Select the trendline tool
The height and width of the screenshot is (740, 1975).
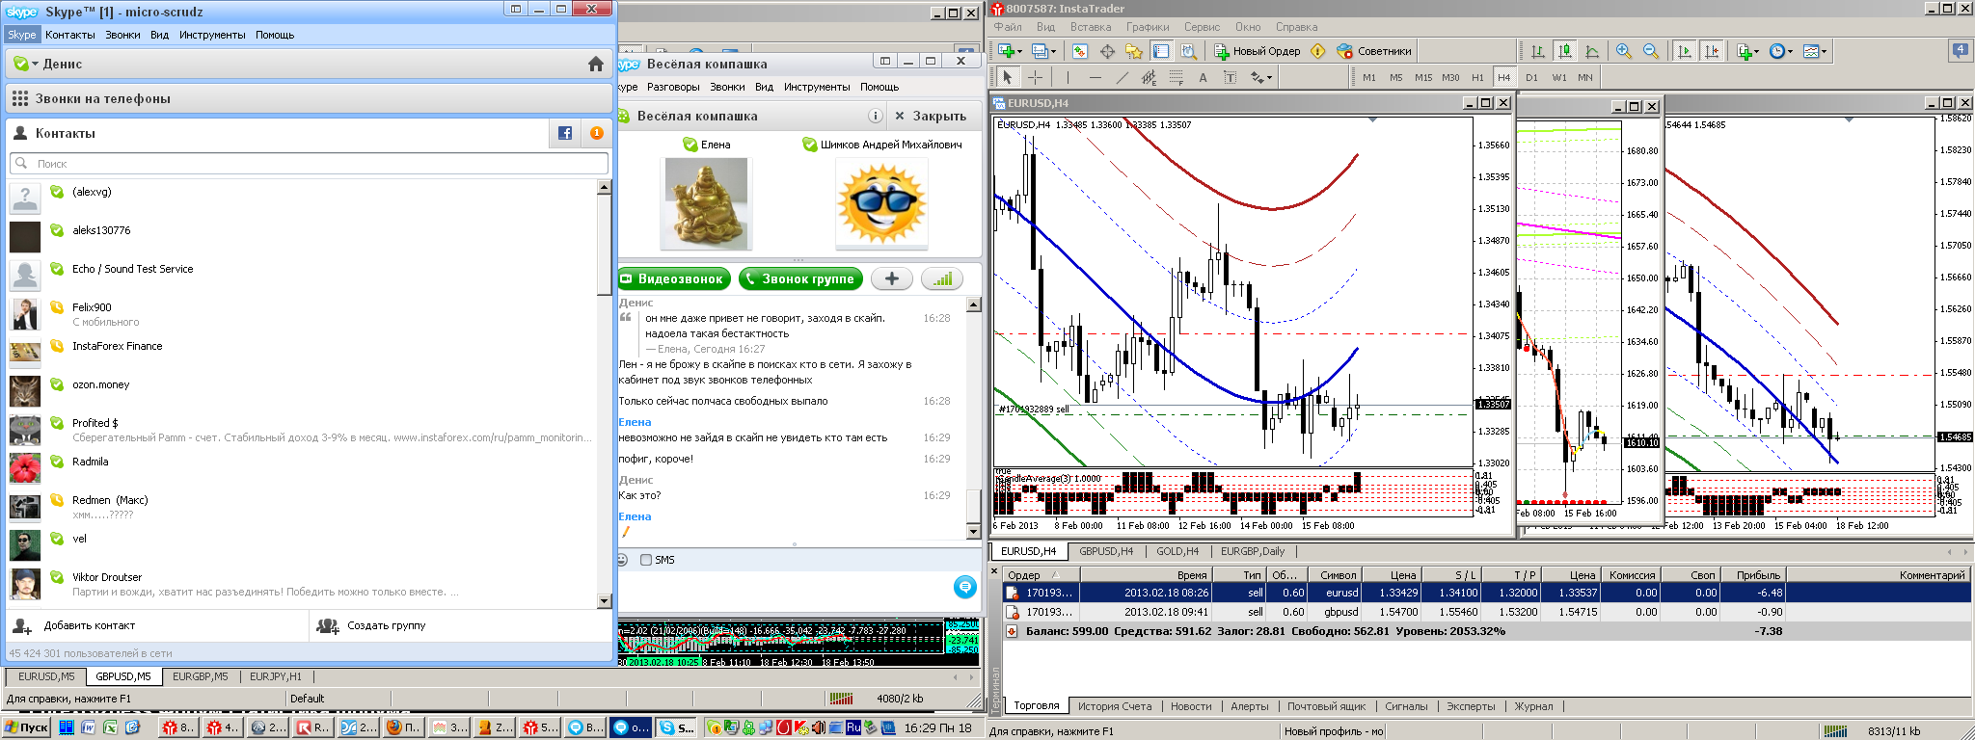(1122, 77)
